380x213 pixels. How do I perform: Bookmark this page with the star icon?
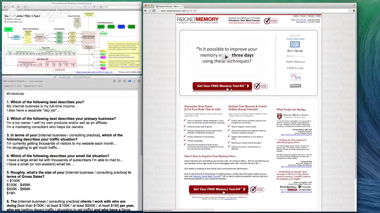(349, 11)
